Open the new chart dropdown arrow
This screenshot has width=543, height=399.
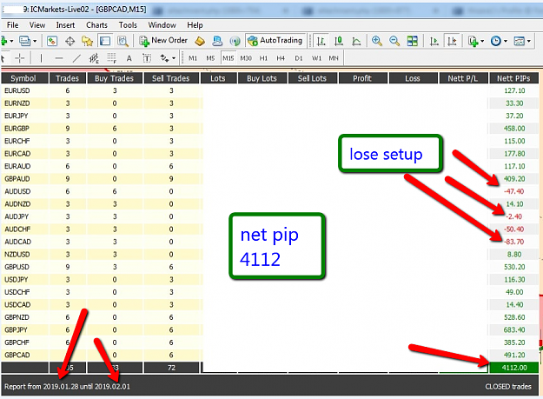(12, 41)
